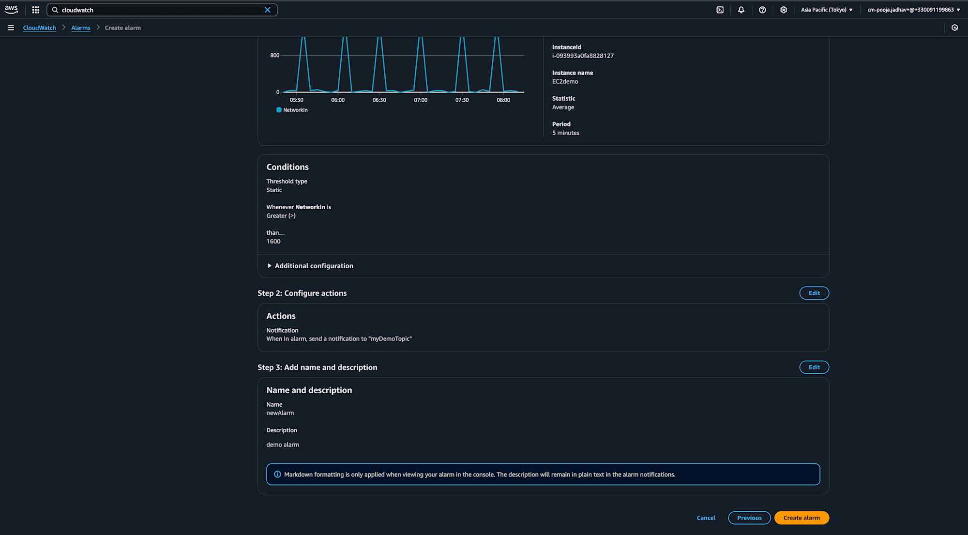The image size is (968, 535).
Task: Click the Alarms breadcrumb link
Action: (80, 28)
